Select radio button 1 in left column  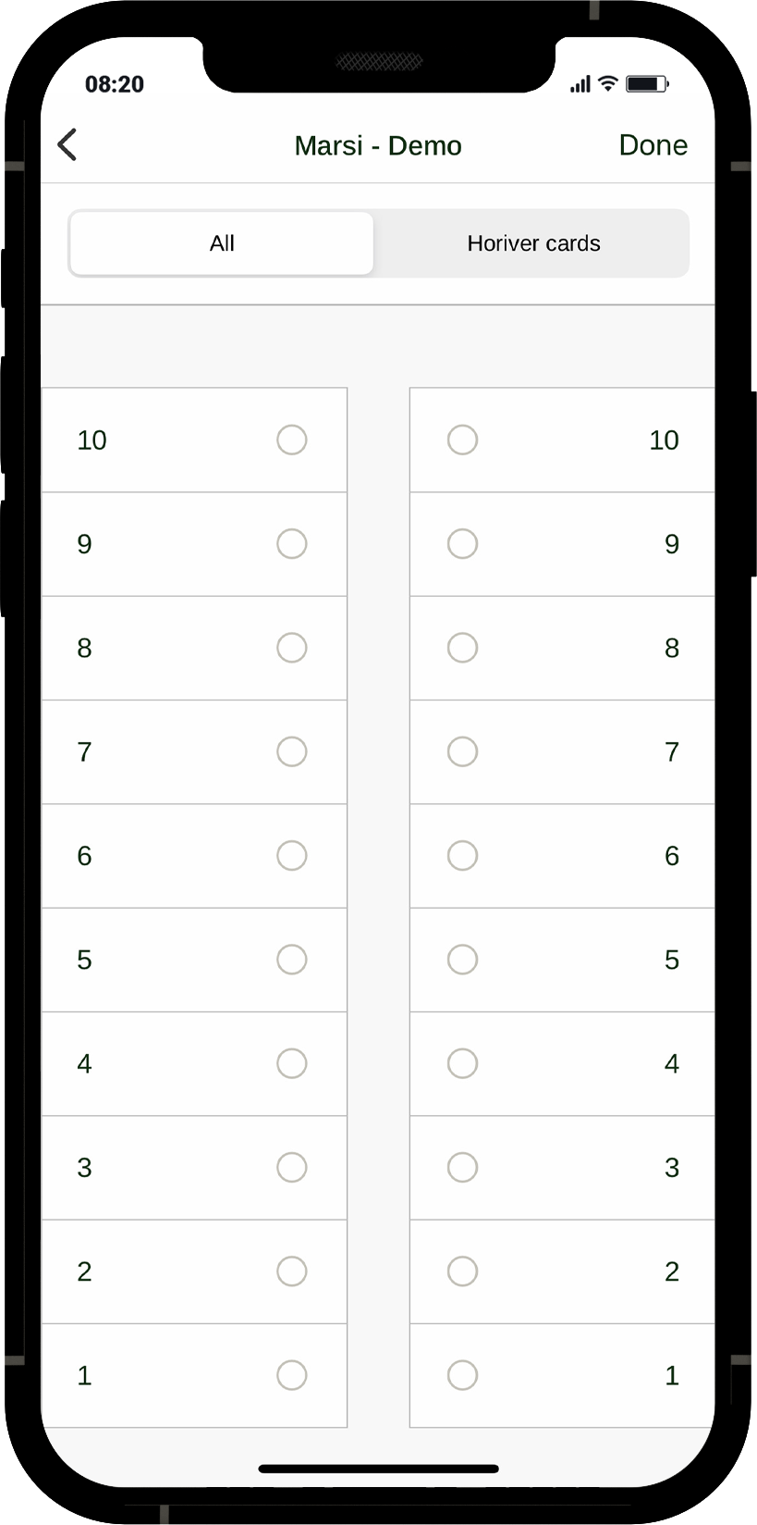point(292,1375)
